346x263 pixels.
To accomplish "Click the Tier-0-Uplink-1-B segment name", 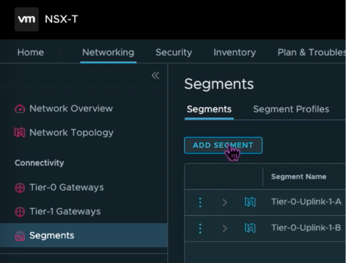I will coord(306,228).
